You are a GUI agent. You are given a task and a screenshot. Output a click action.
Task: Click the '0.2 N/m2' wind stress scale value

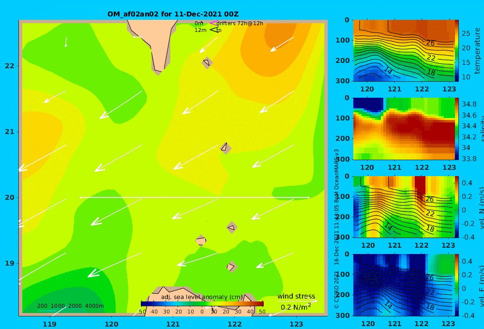coord(296,307)
